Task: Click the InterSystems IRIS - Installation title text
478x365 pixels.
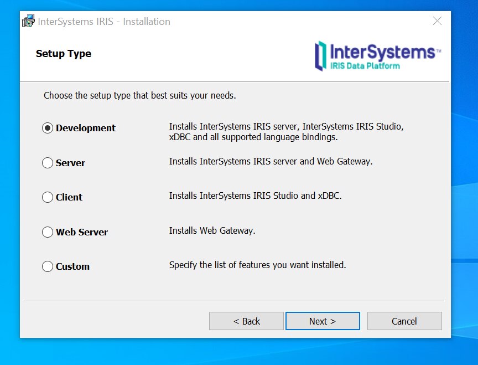Action: [x=102, y=22]
